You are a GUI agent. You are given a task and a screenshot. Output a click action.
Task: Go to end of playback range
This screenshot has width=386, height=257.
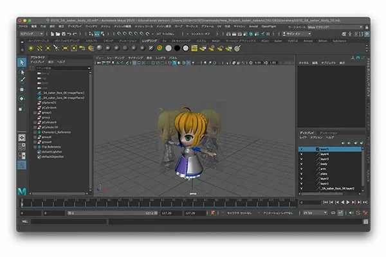click(365, 202)
